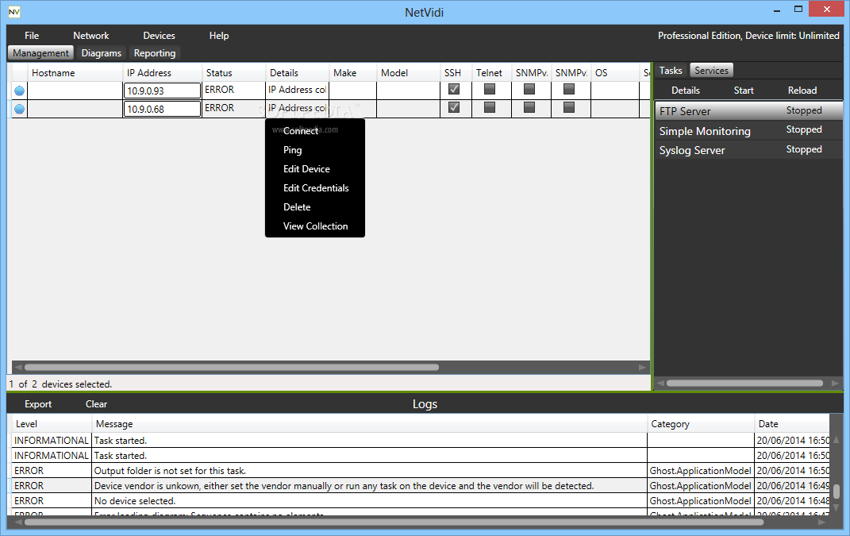Select 'Device vendor is unkown' log row
The image size is (850, 536).
[x=421, y=486]
